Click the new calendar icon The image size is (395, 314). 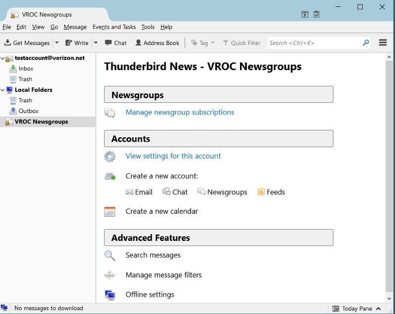pyautogui.click(x=110, y=212)
